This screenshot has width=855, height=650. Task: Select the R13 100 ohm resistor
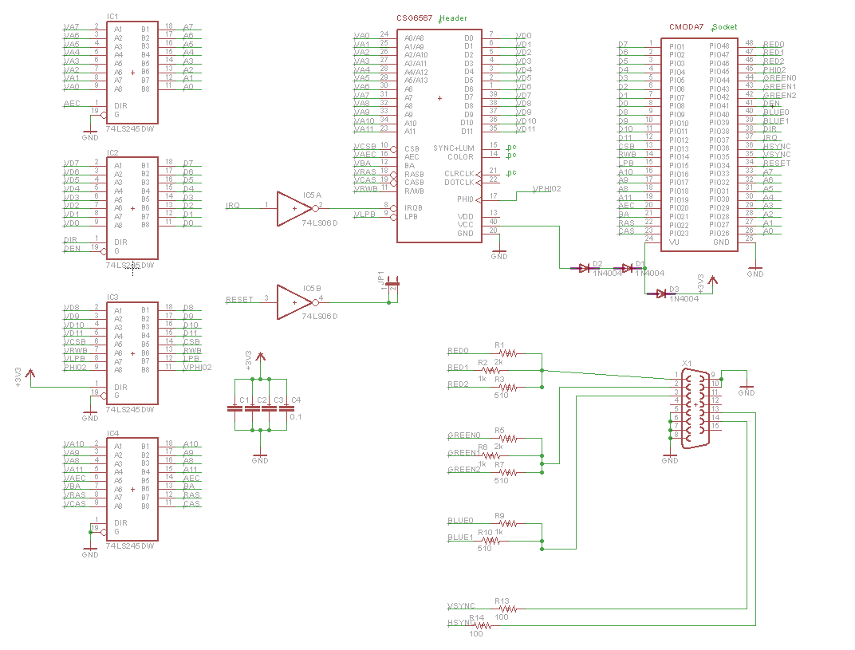point(502,609)
